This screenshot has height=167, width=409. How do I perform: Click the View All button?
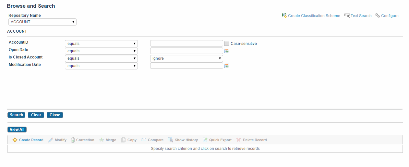[17, 130]
